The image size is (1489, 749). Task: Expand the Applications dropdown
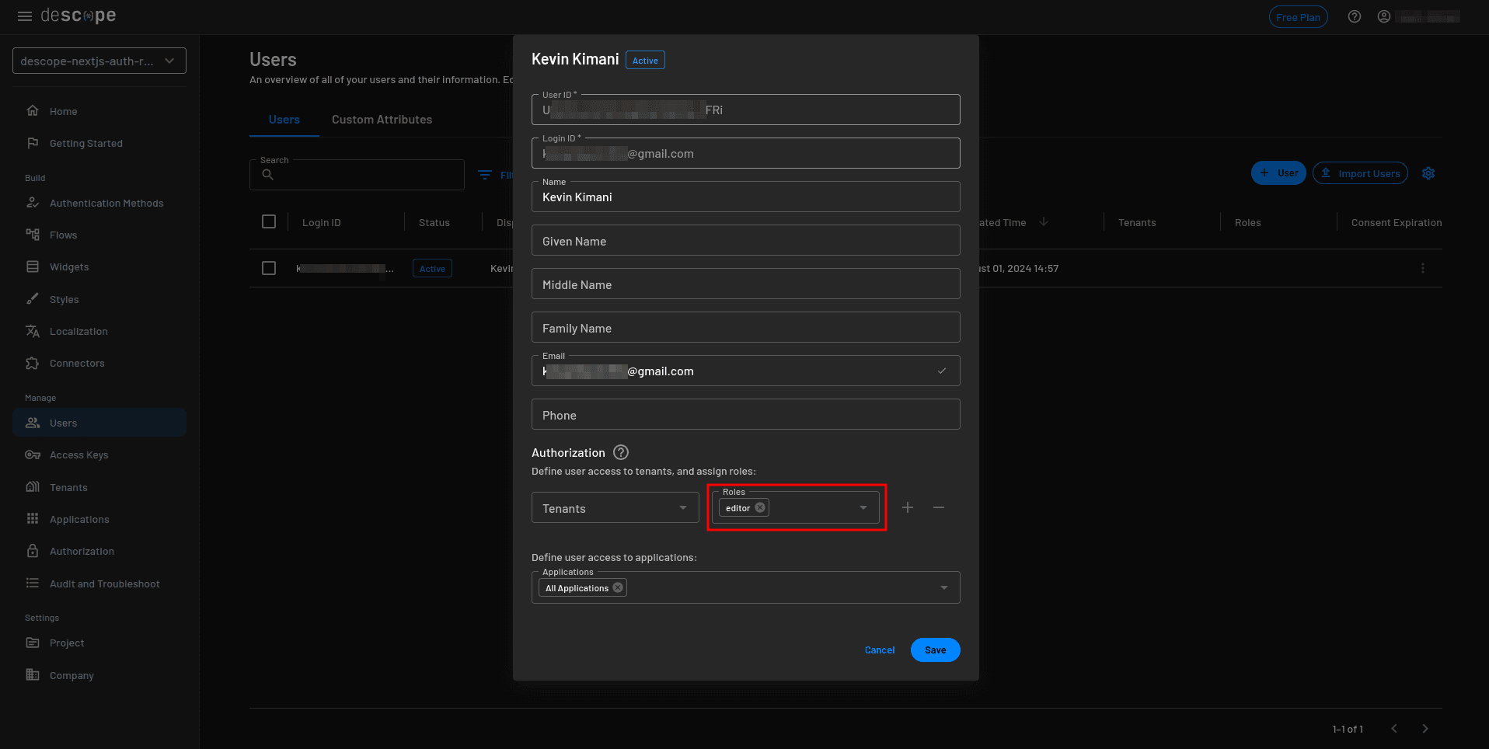click(943, 587)
